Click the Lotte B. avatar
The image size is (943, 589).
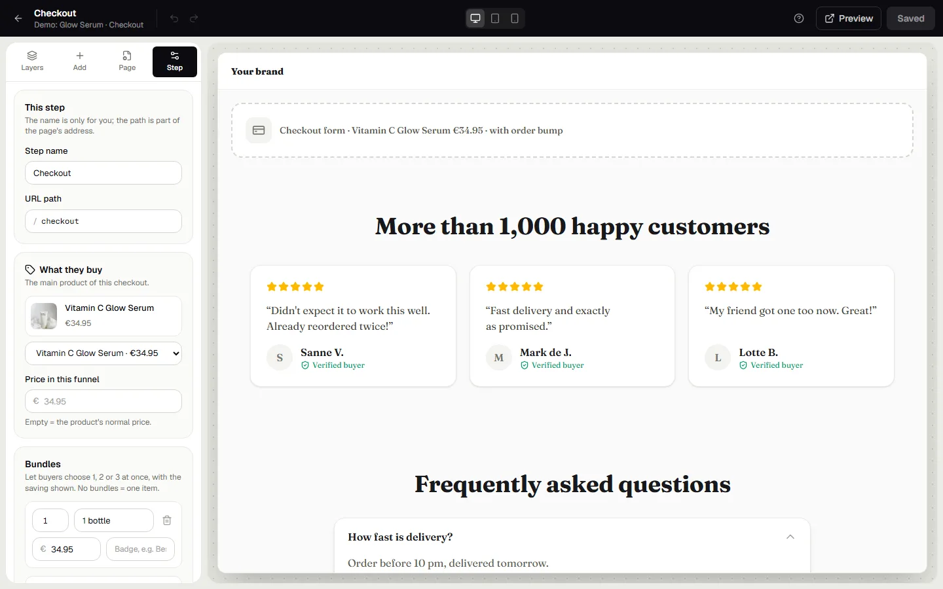coord(718,358)
